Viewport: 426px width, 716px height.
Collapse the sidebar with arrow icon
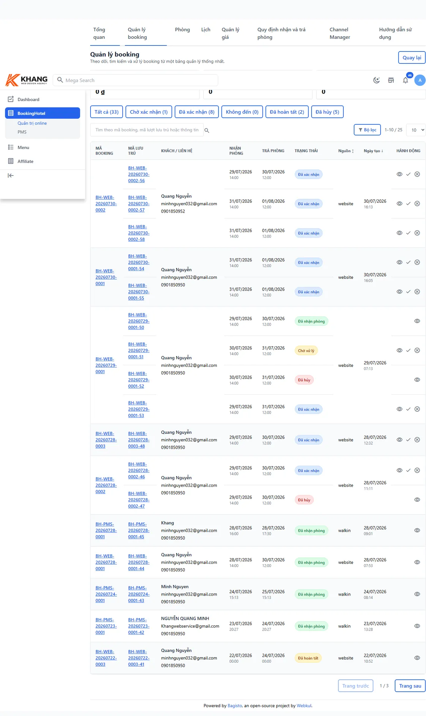(x=11, y=175)
